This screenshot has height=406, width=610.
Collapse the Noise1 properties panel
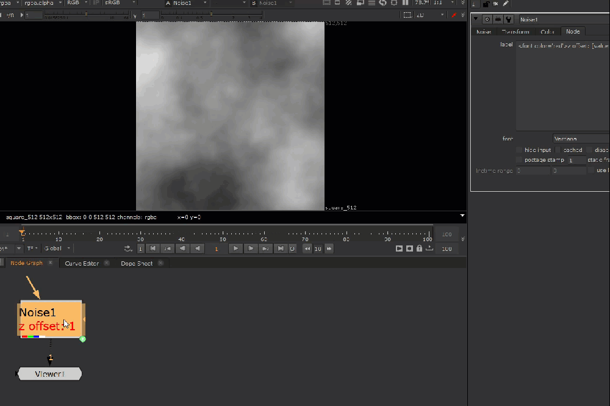tap(476, 20)
